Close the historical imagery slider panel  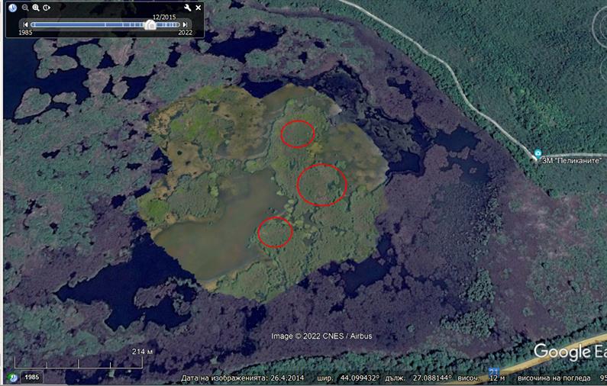click(199, 8)
